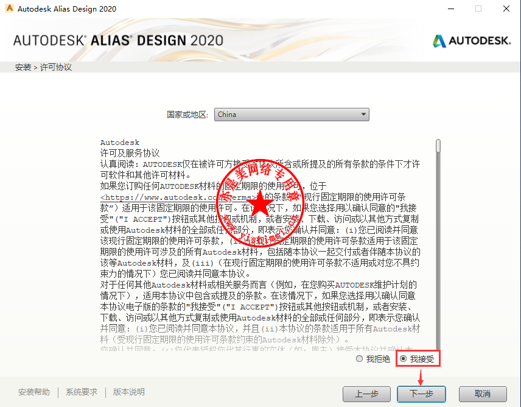Click the 许可及服务协议 heading text

point(130,153)
